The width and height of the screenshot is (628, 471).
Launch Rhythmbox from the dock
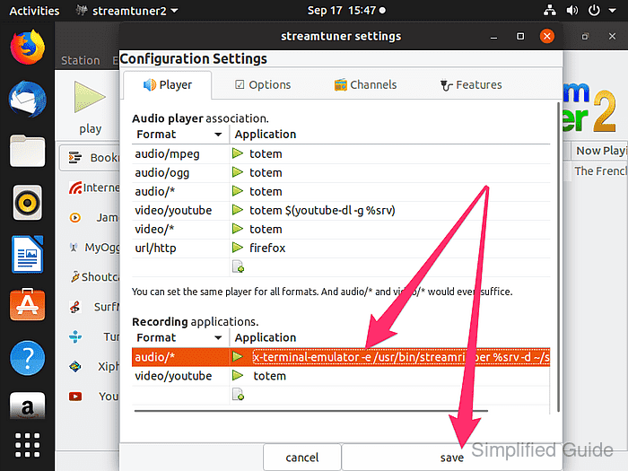[27, 203]
